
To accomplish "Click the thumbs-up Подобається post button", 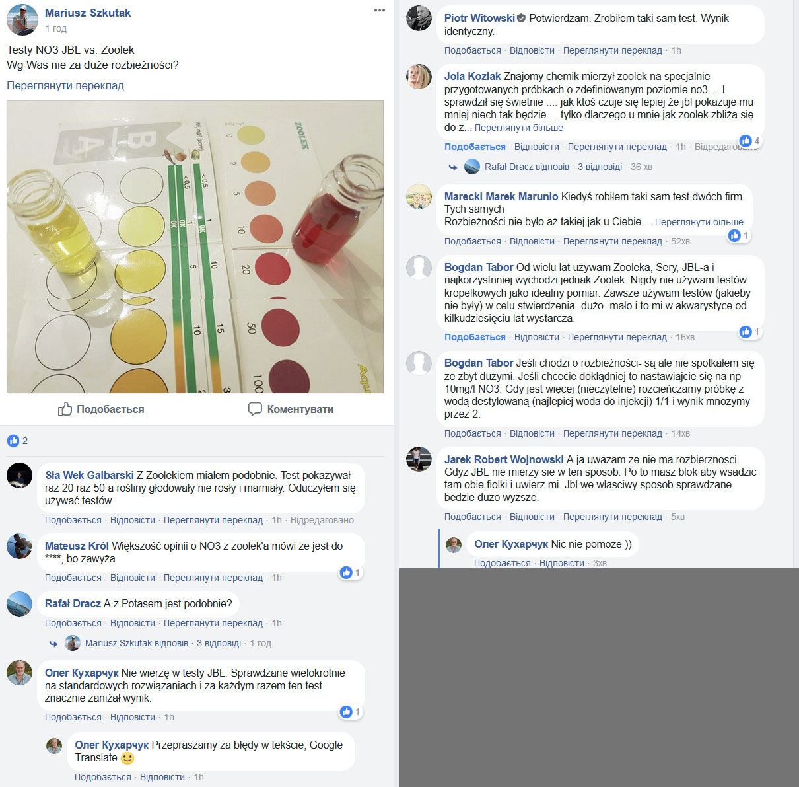I will (101, 409).
